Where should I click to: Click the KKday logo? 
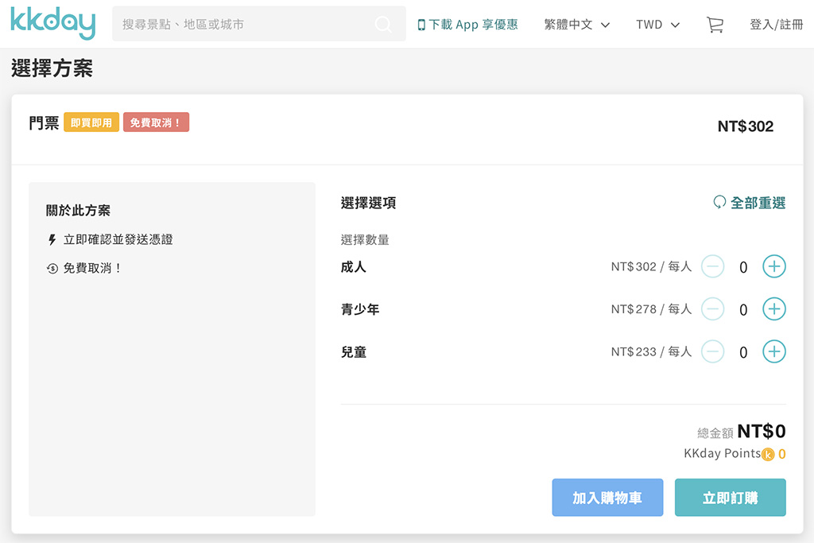(x=52, y=23)
